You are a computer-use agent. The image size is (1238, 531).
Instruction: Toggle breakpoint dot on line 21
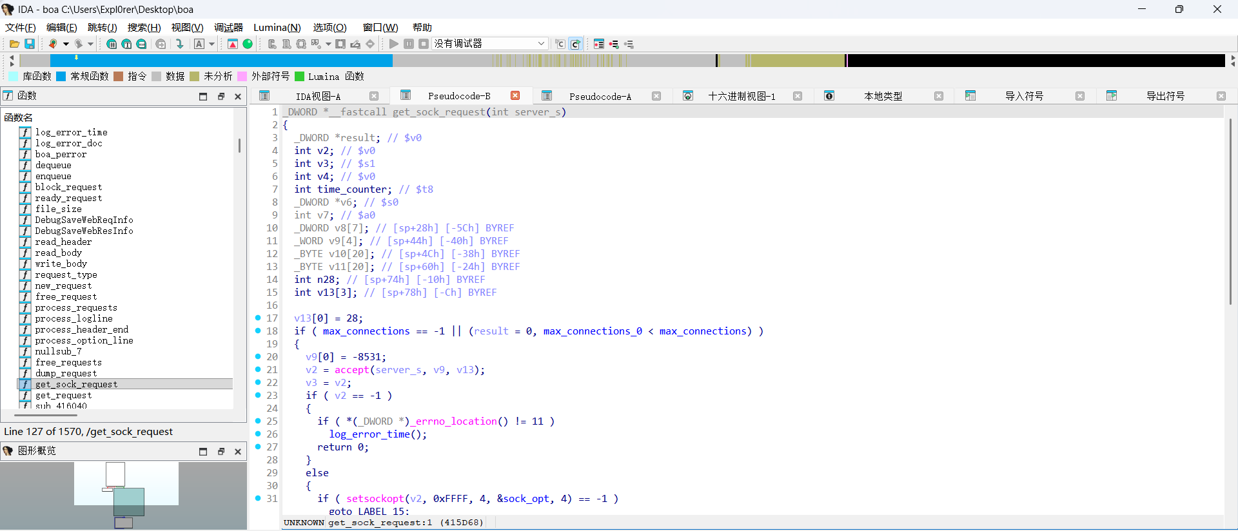[258, 369]
